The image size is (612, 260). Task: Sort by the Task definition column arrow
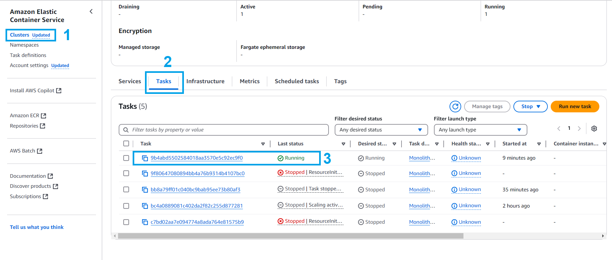[437, 144]
